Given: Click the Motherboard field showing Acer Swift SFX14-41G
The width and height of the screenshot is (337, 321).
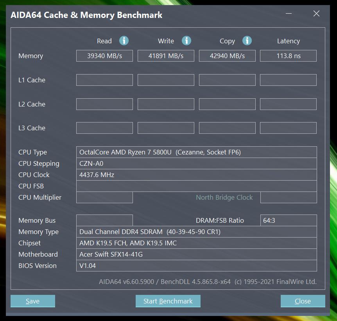Looking at the screenshot, I should tap(197, 254).
